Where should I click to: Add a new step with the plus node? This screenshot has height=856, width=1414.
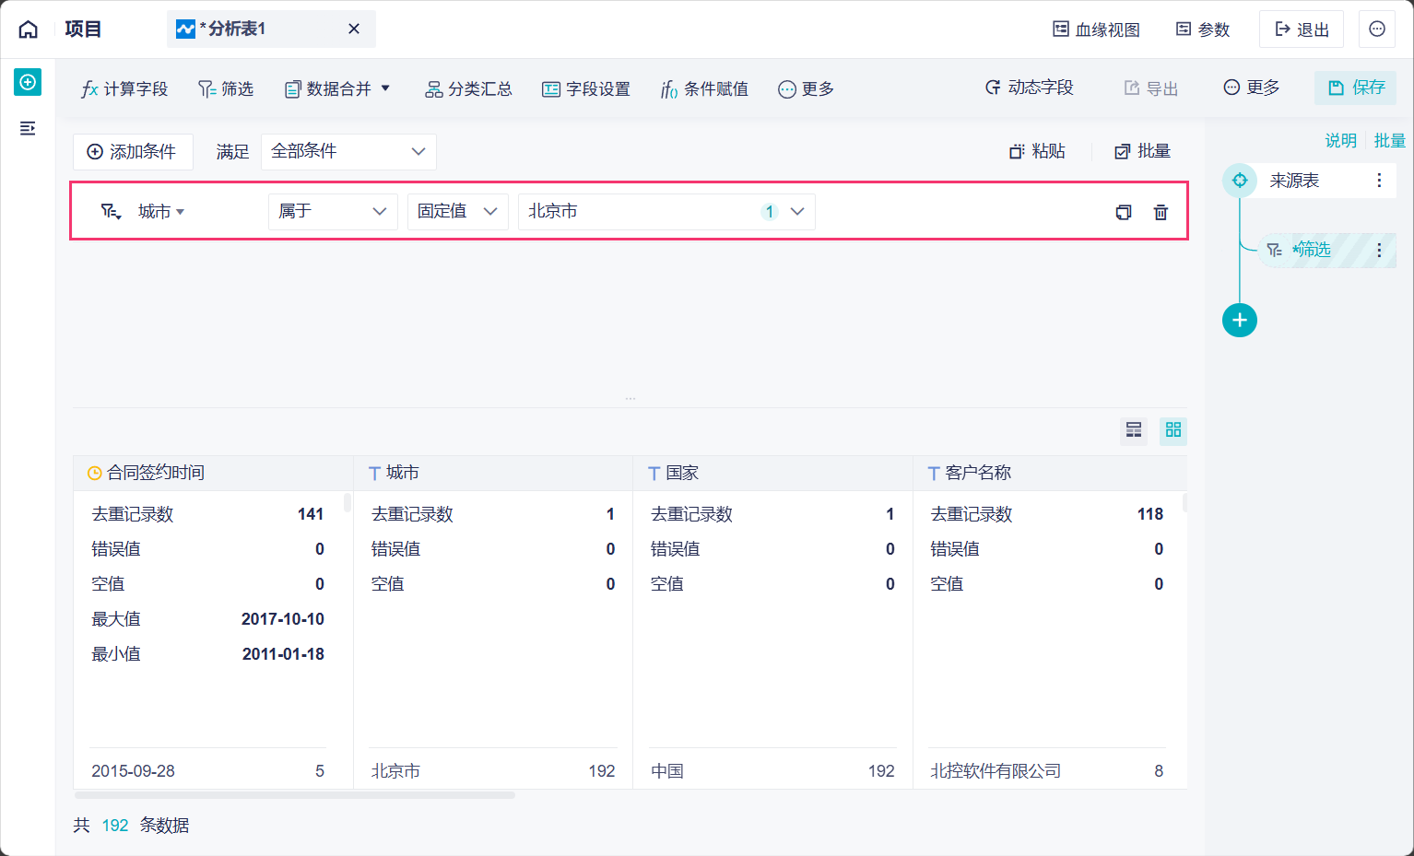(1239, 321)
